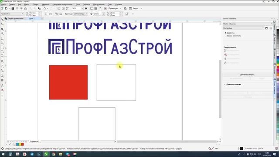Open the Object menu
The width and height of the screenshot is (279, 157).
(35, 4)
